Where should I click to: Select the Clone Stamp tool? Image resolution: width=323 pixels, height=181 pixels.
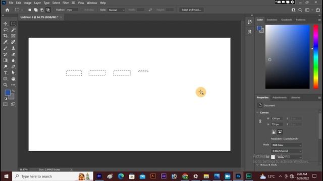13,48
